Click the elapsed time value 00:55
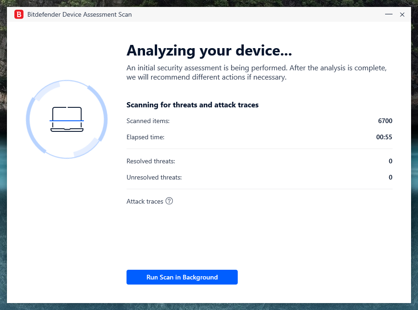Viewport: 418px width, 310px height. [x=384, y=137]
